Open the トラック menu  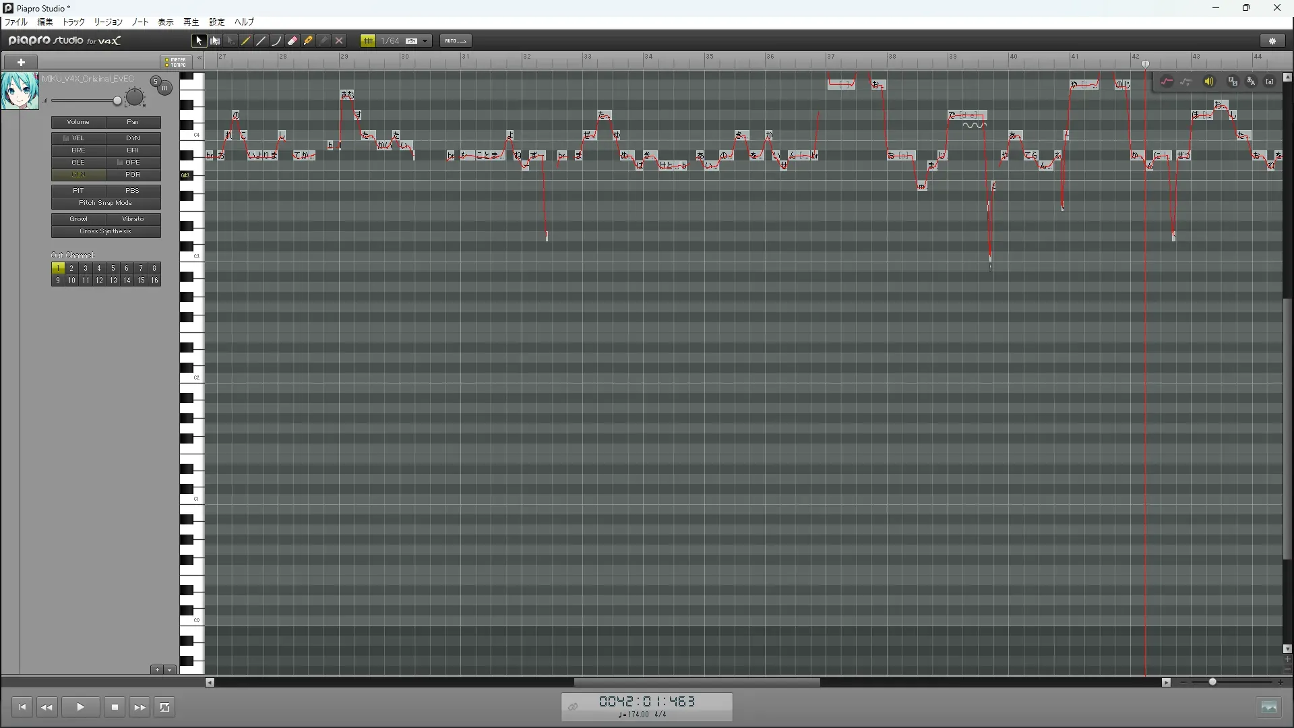[73, 22]
